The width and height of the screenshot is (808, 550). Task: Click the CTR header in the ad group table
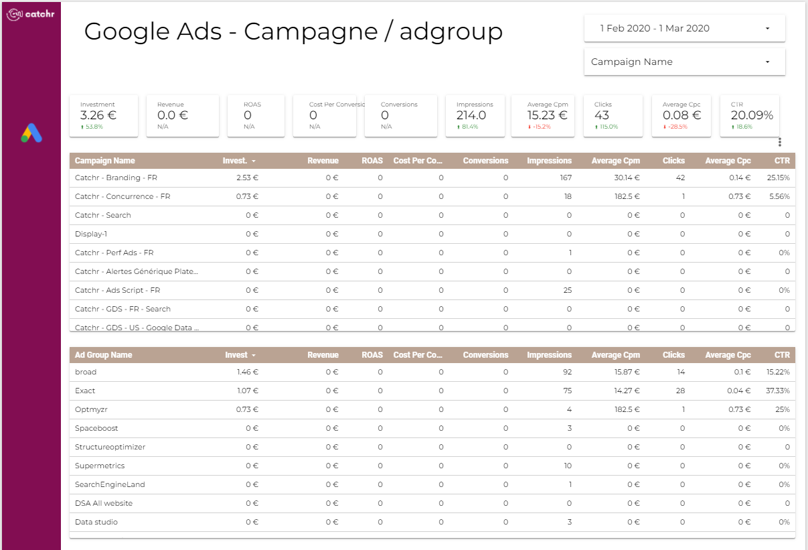(x=783, y=355)
